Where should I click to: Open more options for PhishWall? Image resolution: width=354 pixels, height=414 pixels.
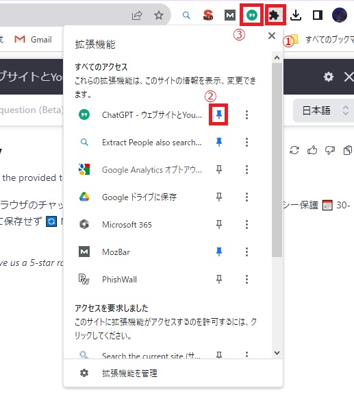coord(246,280)
